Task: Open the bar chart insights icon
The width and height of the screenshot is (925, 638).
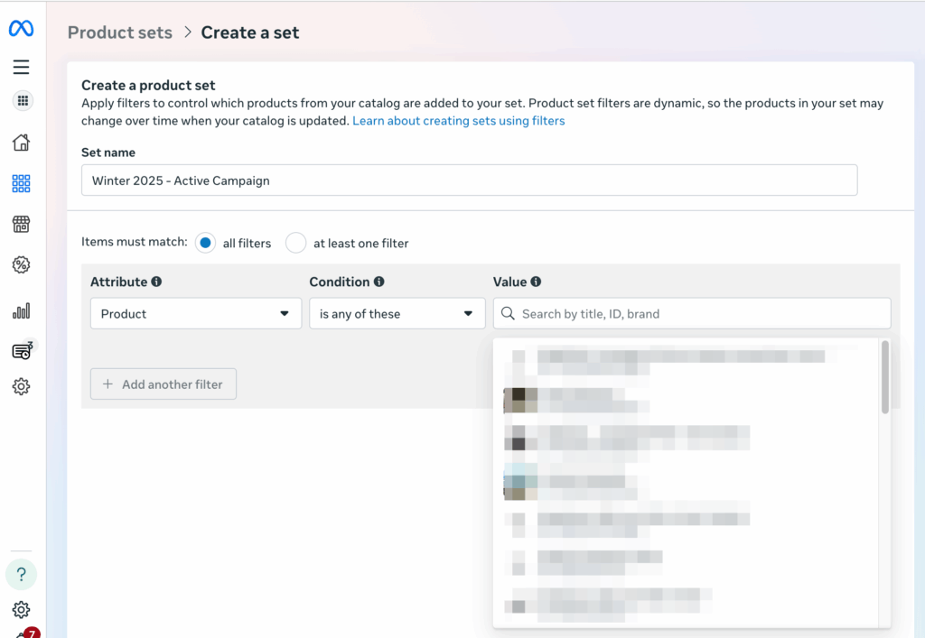Action: [21, 310]
